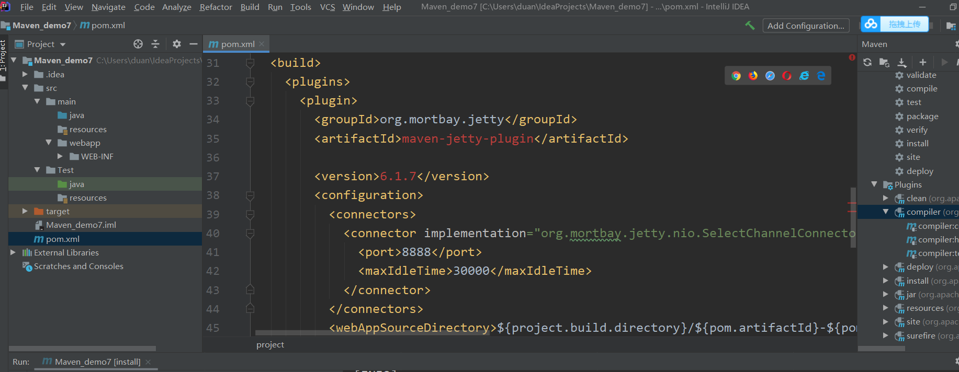
Task: Expand the .idea folder
Action: pos(25,74)
